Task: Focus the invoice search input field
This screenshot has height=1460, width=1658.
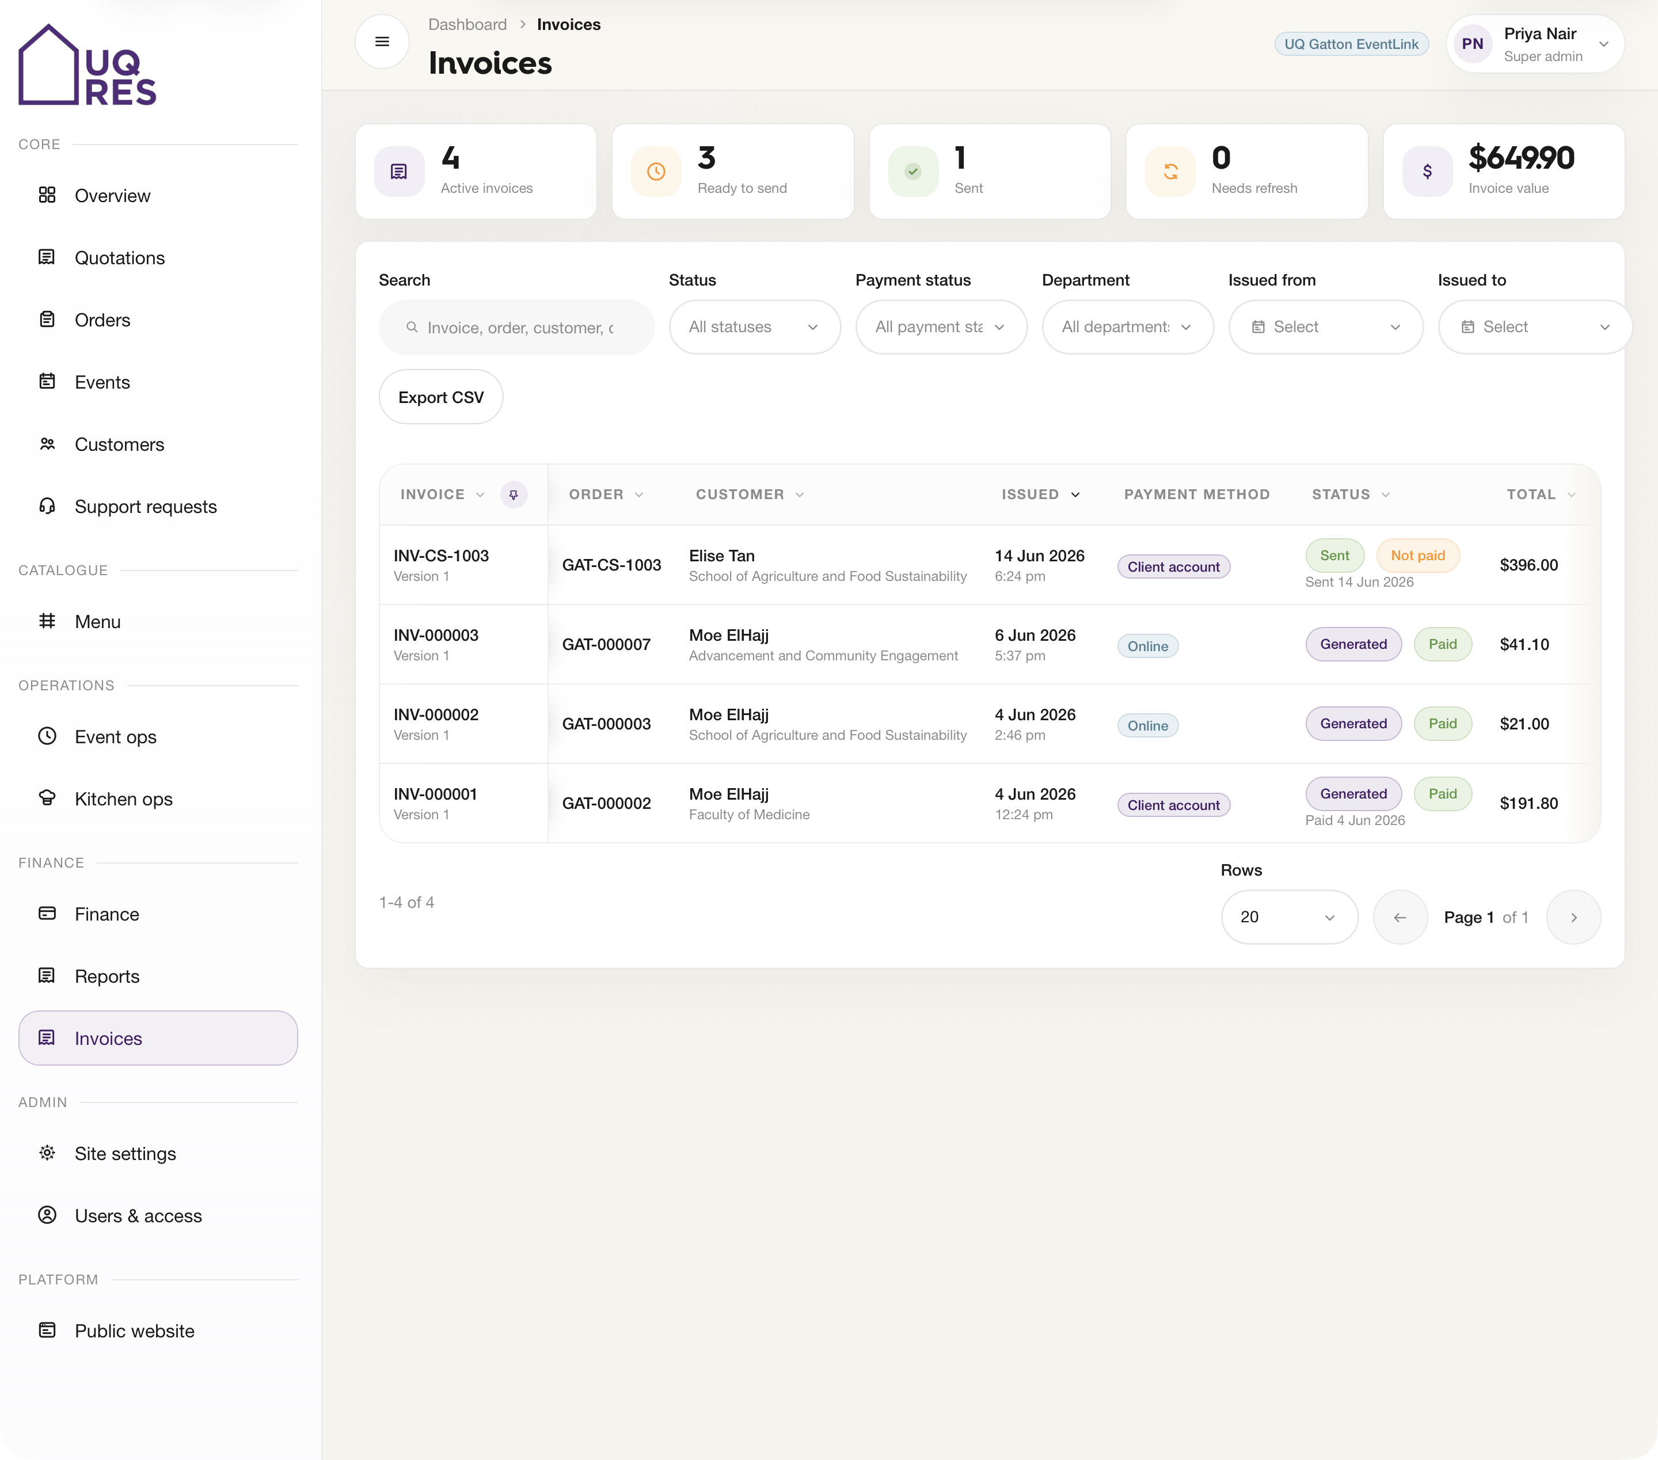Action: pyautogui.click(x=517, y=328)
